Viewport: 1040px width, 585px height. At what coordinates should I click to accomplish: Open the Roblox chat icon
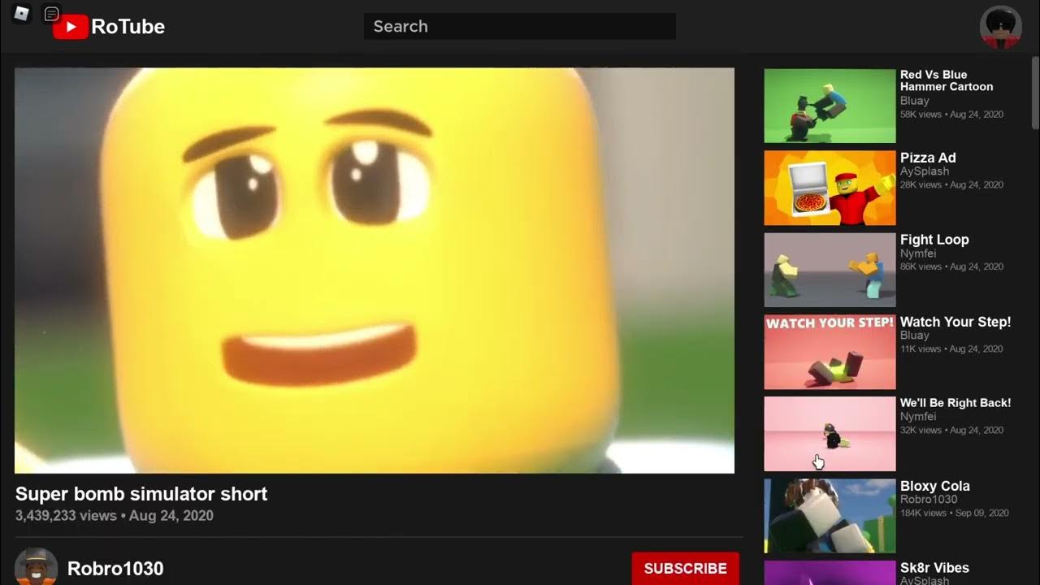[x=51, y=14]
